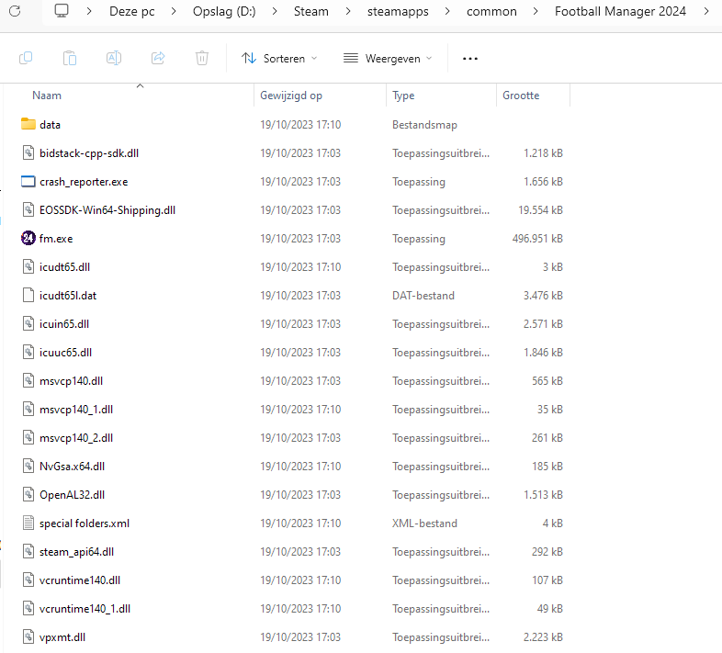Click the OpenAL32.dll file icon

point(28,495)
